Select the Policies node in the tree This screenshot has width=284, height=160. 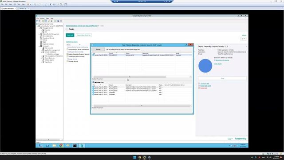point(44,40)
